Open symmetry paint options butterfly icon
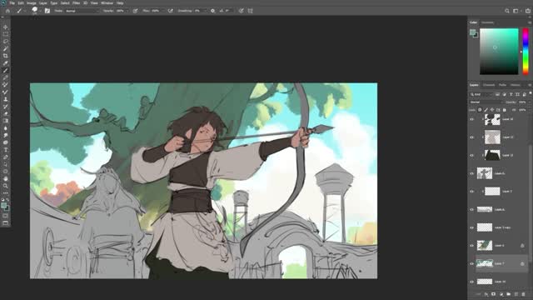Viewport: 533px width, 300px height. tap(250, 11)
